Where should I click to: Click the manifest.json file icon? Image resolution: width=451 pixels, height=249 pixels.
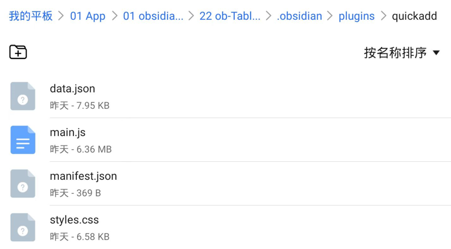click(23, 183)
